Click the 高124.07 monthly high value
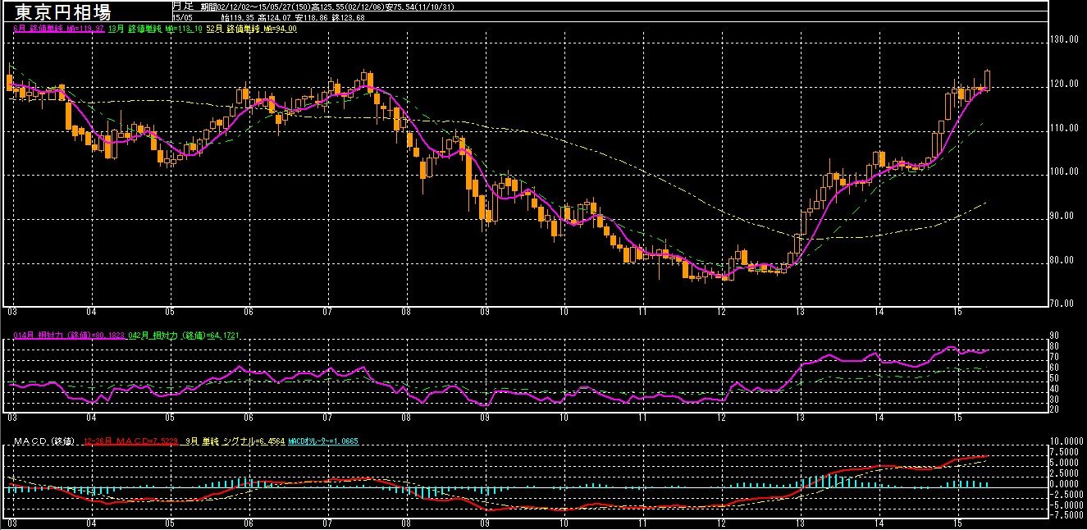 click(275, 16)
